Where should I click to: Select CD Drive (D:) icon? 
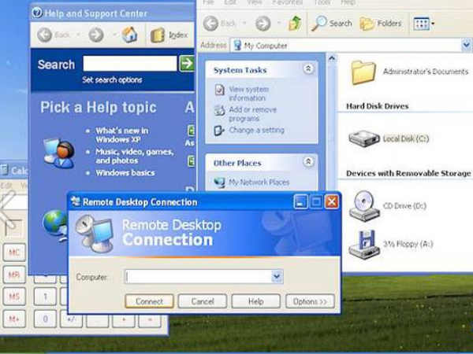tap(364, 206)
